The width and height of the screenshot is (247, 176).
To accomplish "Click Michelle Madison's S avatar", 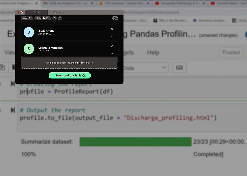I will pos(29,49).
